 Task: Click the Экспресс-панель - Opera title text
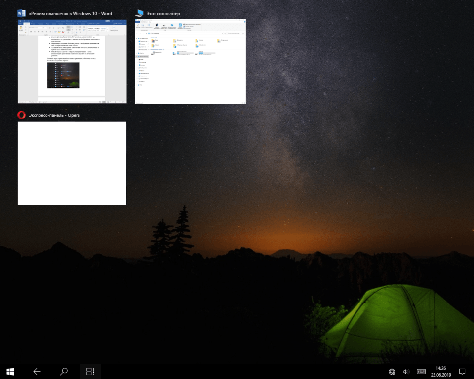pos(54,115)
